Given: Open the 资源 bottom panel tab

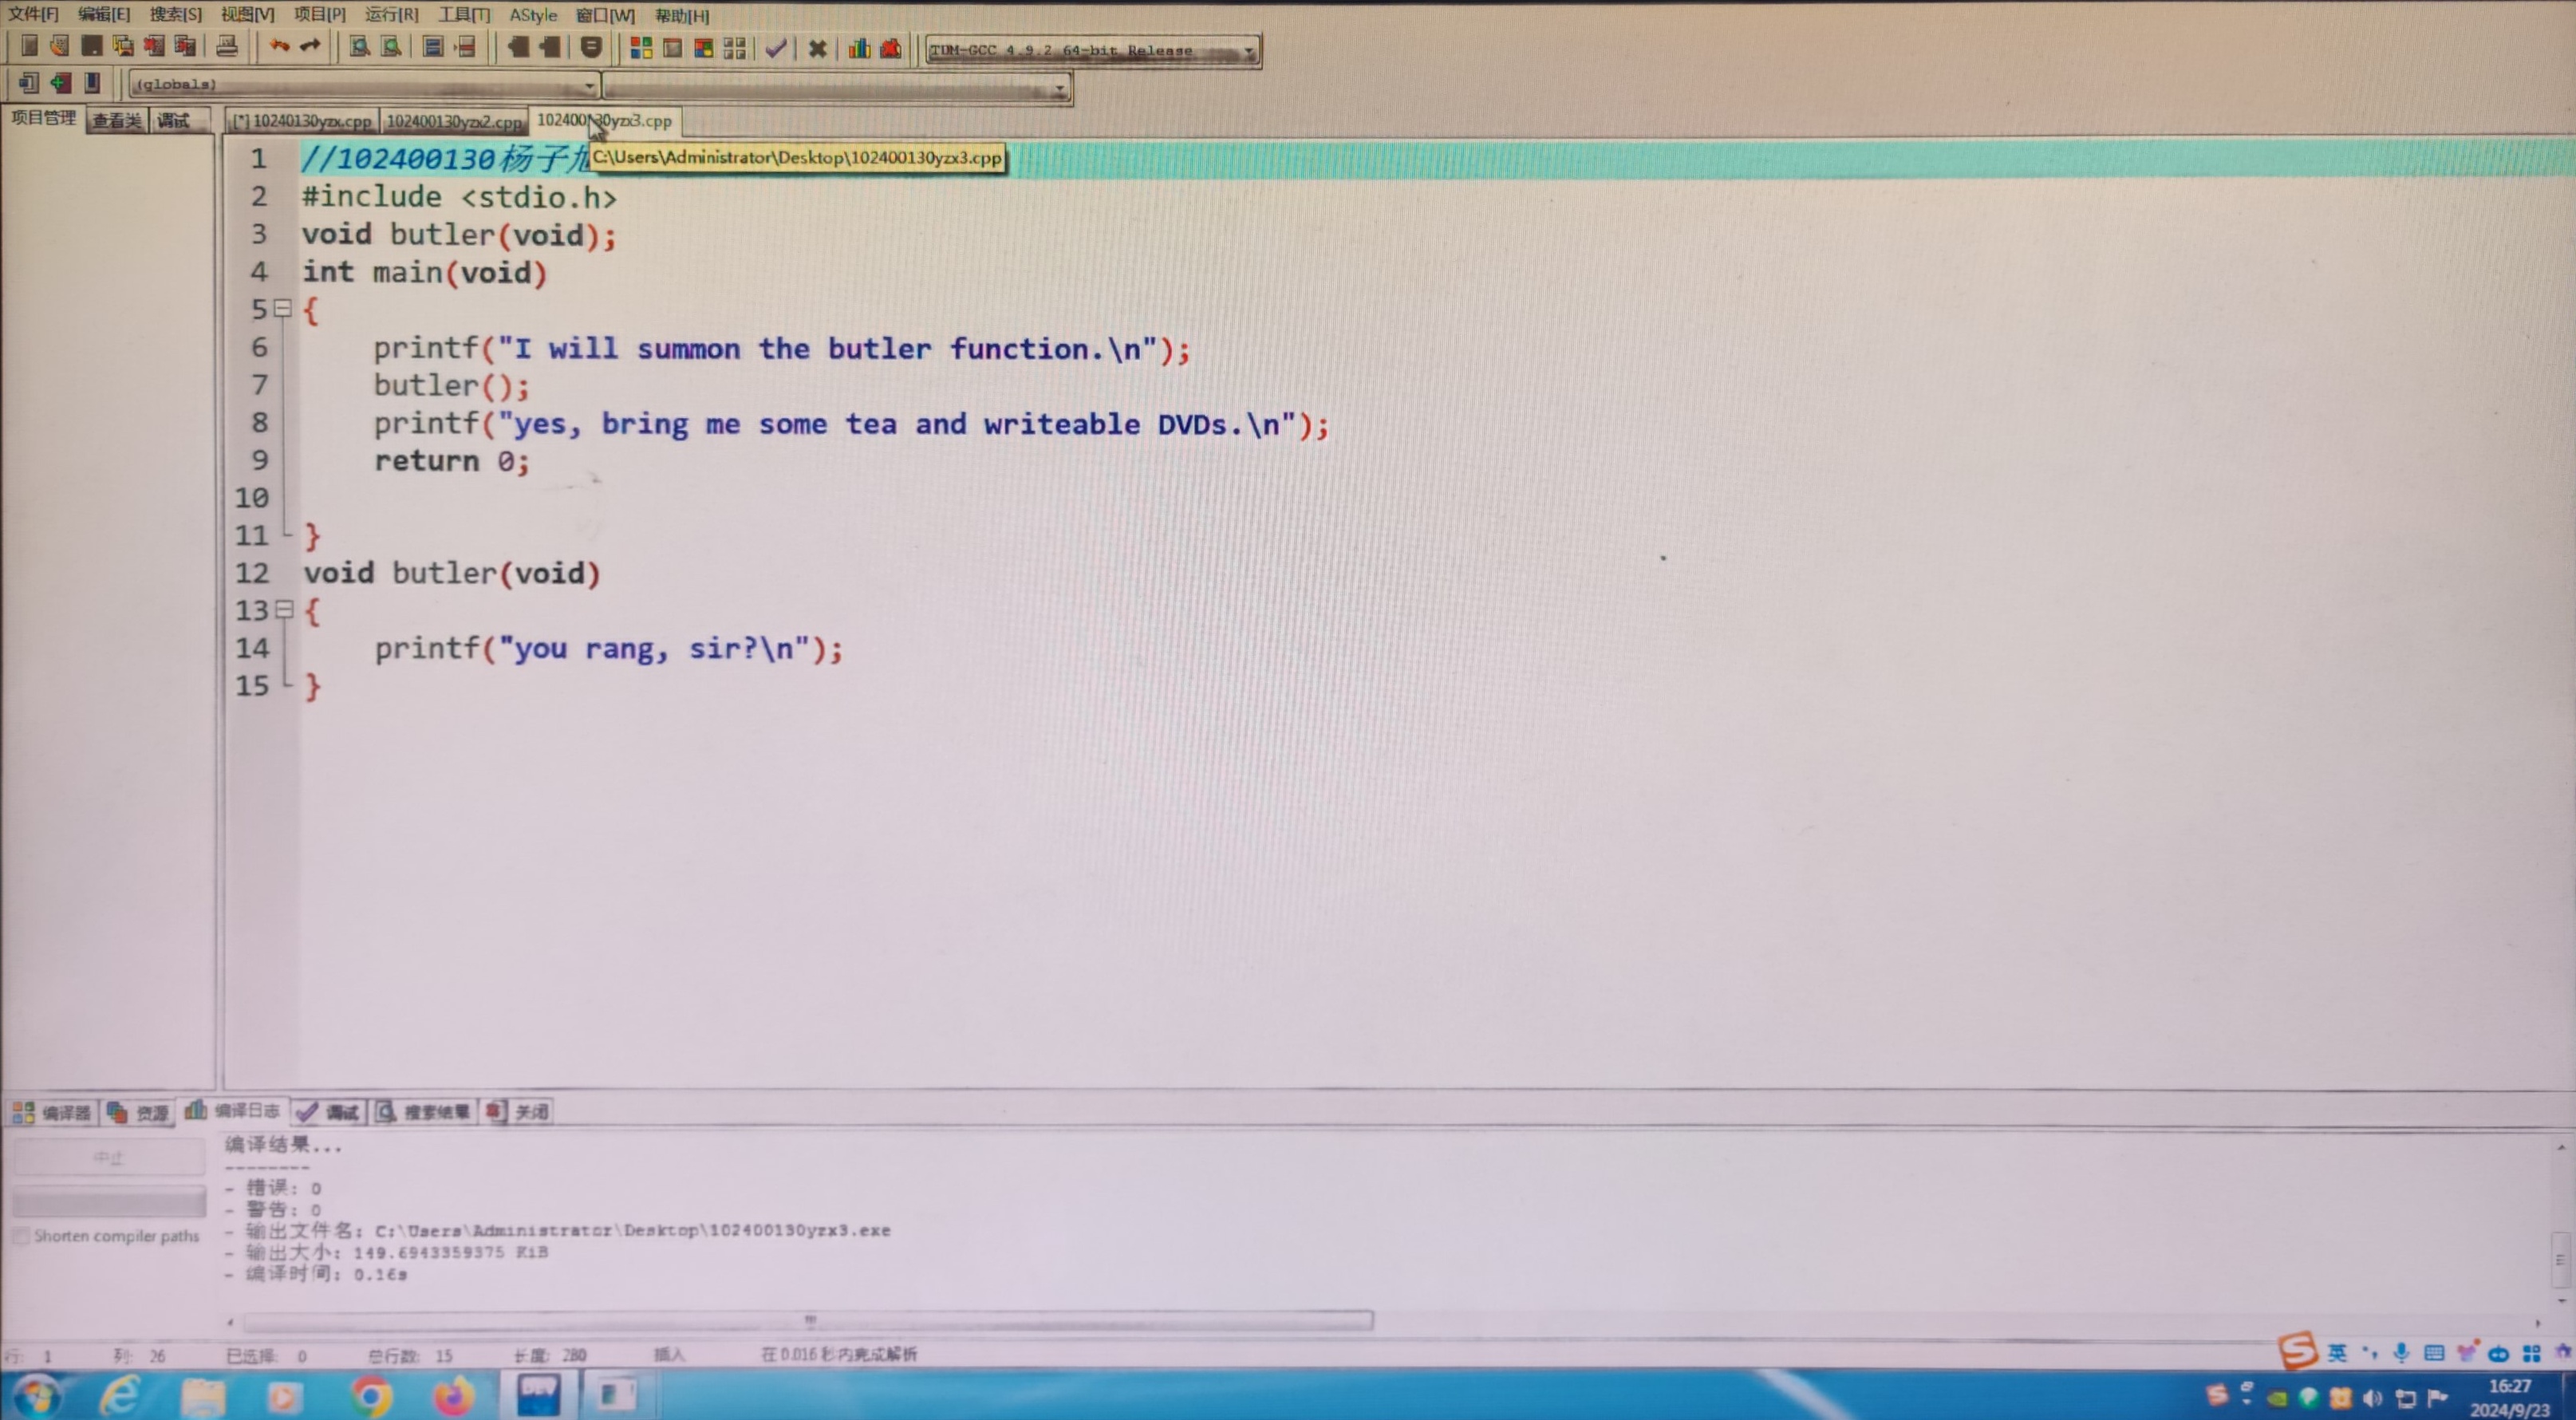Looking at the screenshot, I should pos(138,1112).
